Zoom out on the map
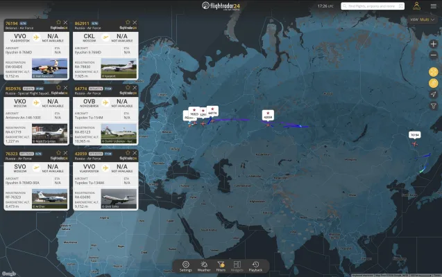The width and height of the screenshot is (442, 277). click(433, 55)
